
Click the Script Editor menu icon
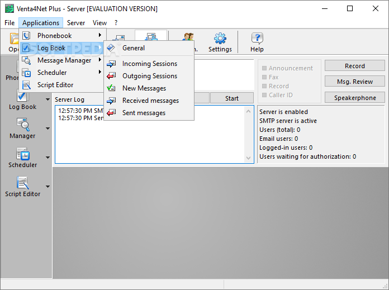coord(26,85)
